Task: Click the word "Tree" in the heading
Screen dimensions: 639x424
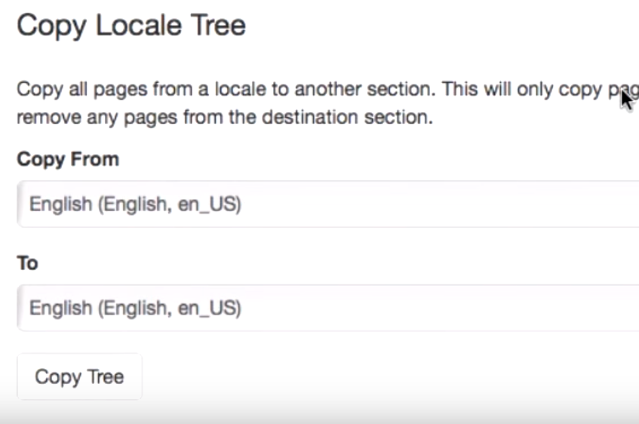Action: tap(221, 26)
